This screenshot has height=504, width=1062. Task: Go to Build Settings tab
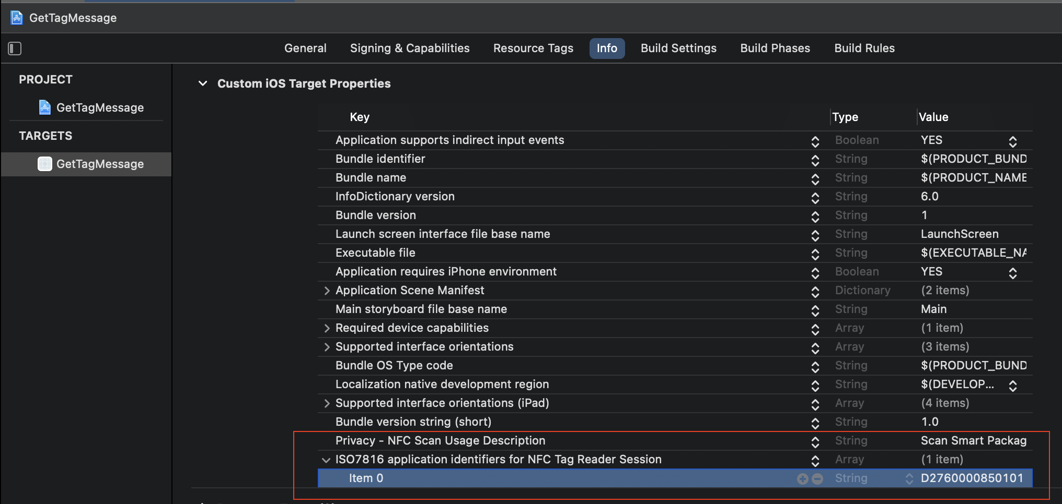pos(678,48)
